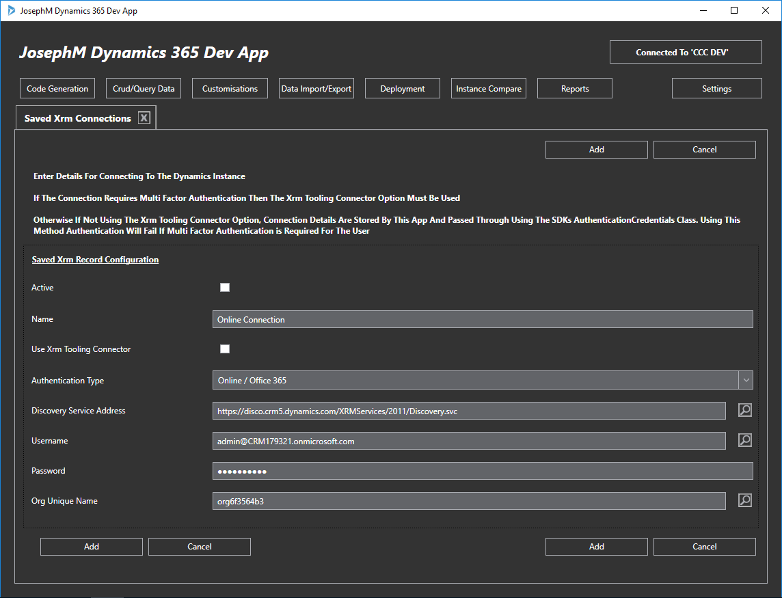Click the Connected To 'CCC DEV' button
The width and height of the screenshot is (782, 598).
[x=686, y=53]
